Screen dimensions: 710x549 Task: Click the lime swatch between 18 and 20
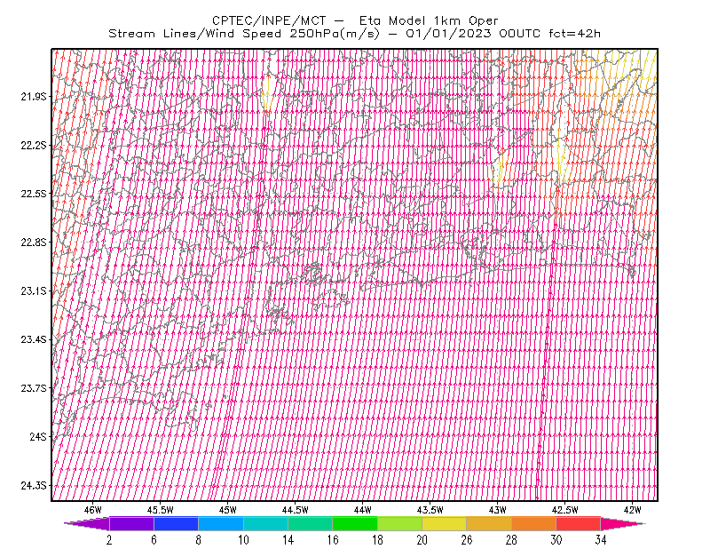[x=399, y=523]
